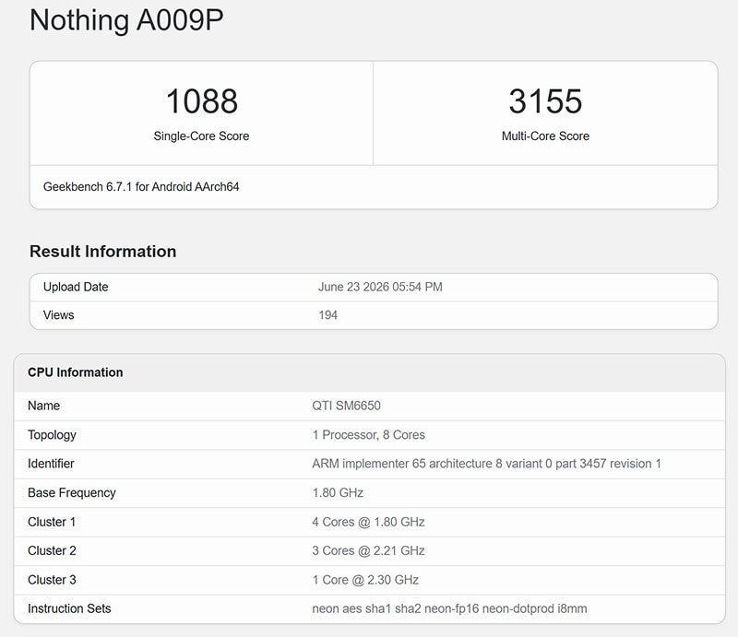Click the Identifier row label
738x637 pixels.
pos(51,464)
